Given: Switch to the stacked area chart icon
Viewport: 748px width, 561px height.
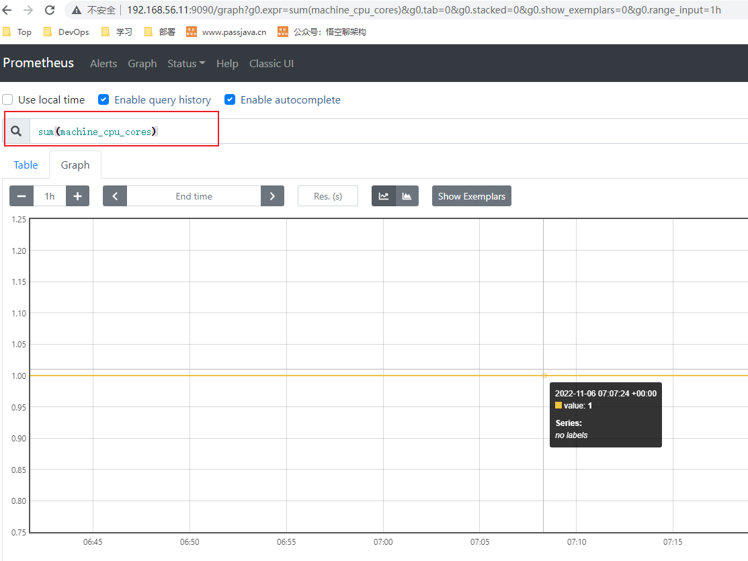Looking at the screenshot, I should (x=407, y=196).
